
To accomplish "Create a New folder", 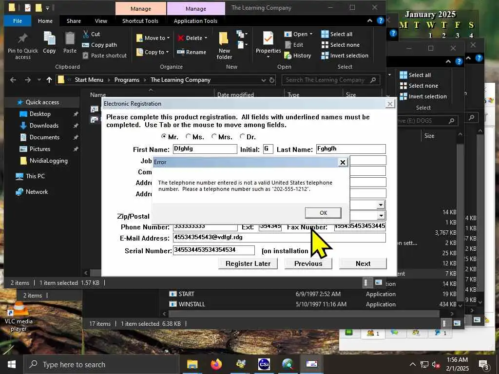I will (224, 46).
